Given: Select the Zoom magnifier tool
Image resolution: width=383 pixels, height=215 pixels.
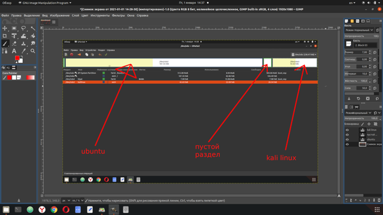Looking at the screenshot, I should tap(33, 51).
